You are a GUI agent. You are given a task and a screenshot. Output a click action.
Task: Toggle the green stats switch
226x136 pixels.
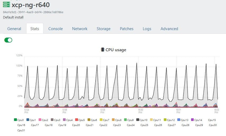coord(8,40)
